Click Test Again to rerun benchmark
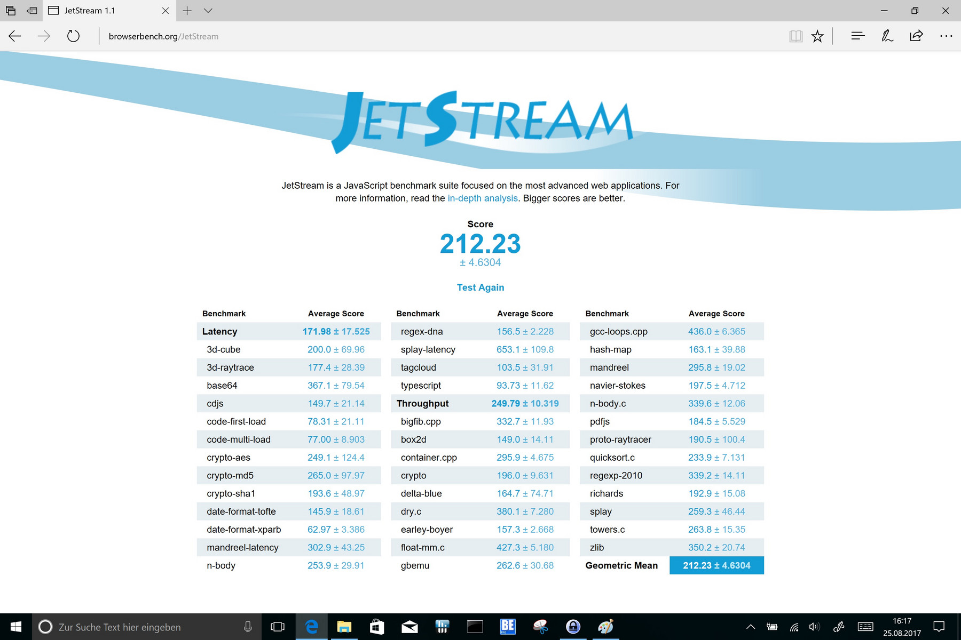 pyautogui.click(x=480, y=287)
